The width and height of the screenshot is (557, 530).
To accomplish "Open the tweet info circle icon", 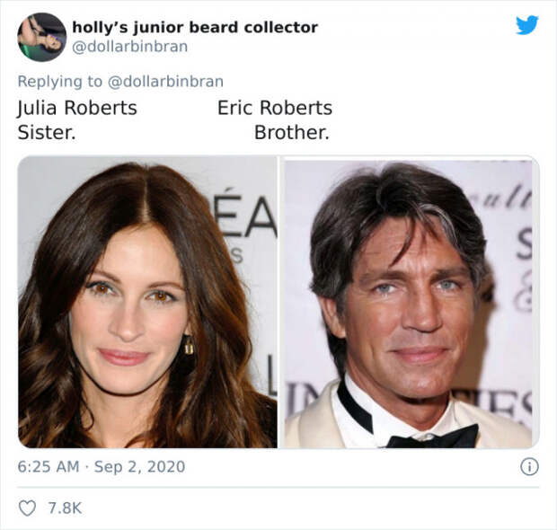I will 529,467.
